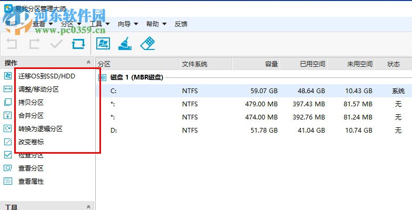Click the 48.64 GB used space cell

click(x=311, y=91)
